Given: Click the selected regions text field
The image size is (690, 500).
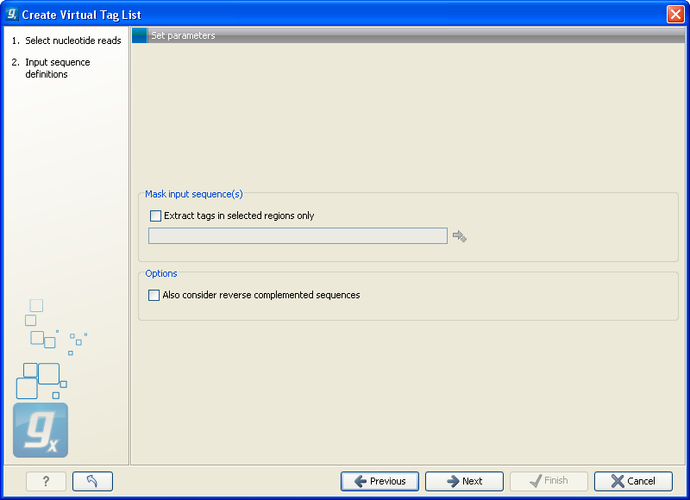Looking at the screenshot, I should click(x=298, y=236).
